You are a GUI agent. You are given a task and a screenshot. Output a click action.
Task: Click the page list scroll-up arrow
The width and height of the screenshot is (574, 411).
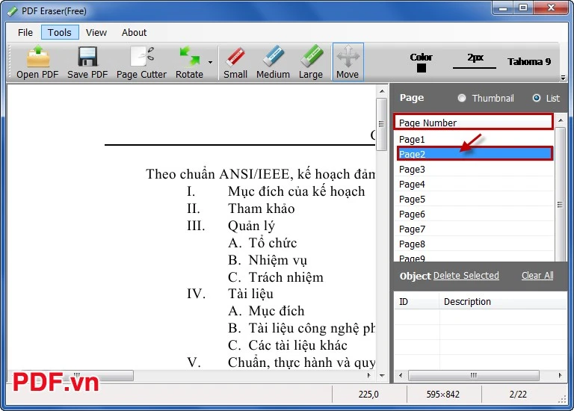(x=561, y=120)
